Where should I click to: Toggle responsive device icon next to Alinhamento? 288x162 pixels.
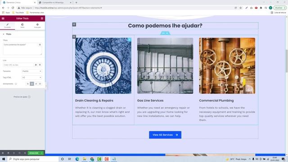click(x=16, y=84)
